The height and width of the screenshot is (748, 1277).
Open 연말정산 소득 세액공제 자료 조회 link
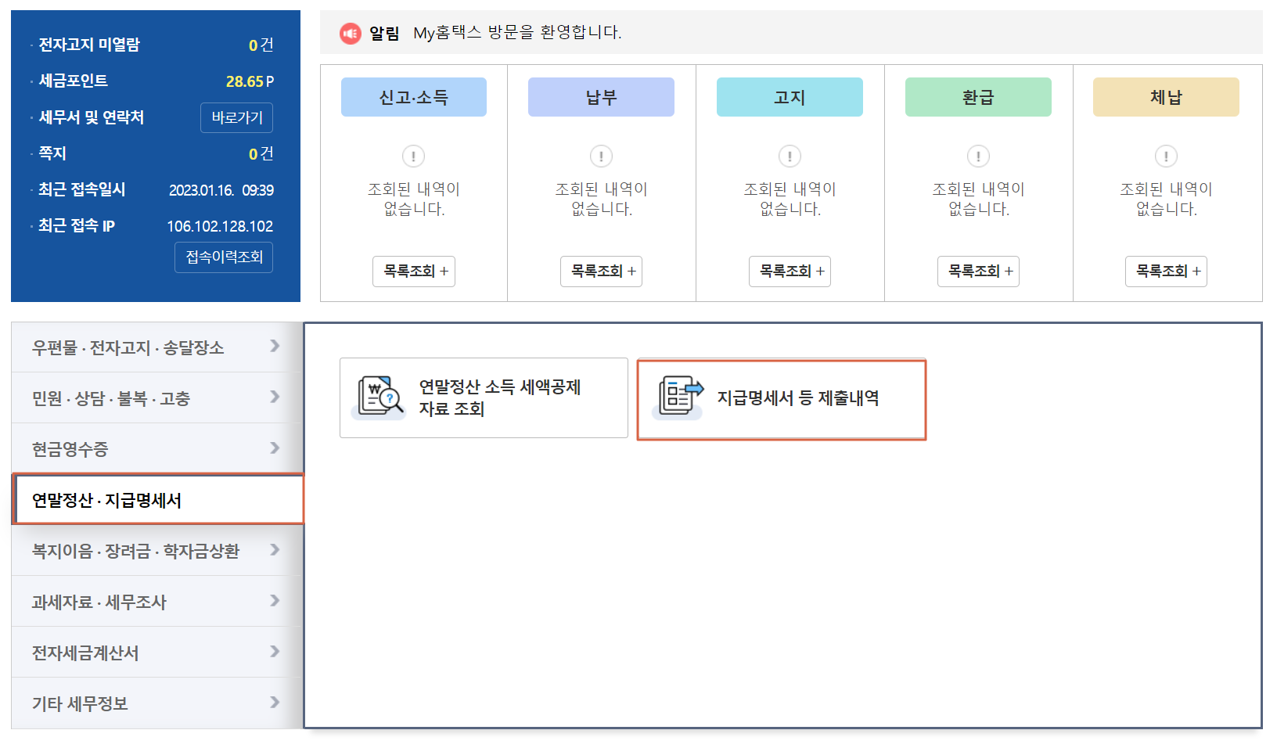coord(484,397)
